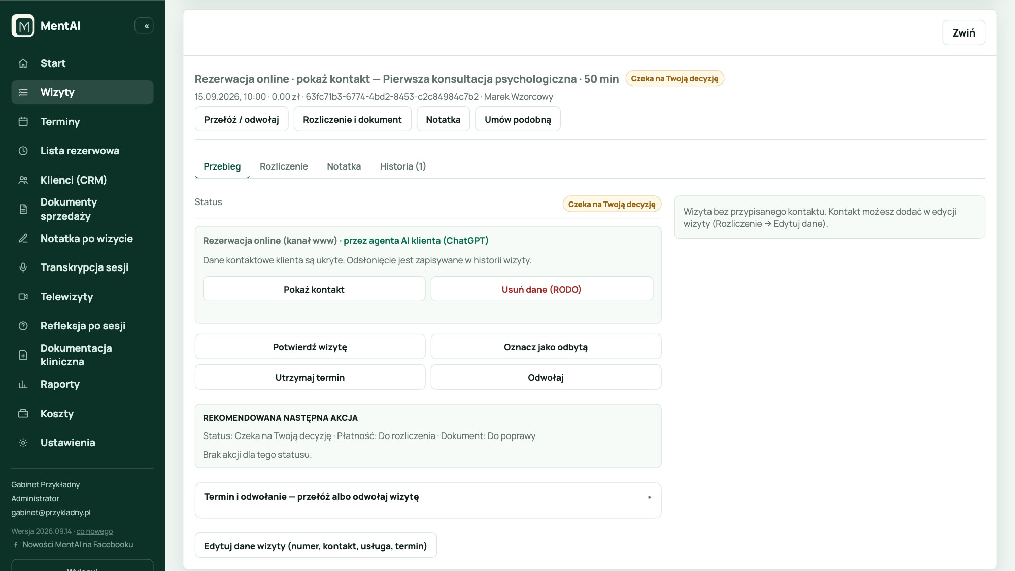Click the Terminy calendar icon
Viewport: 1015px width, 571px height.
click(23, 122)
